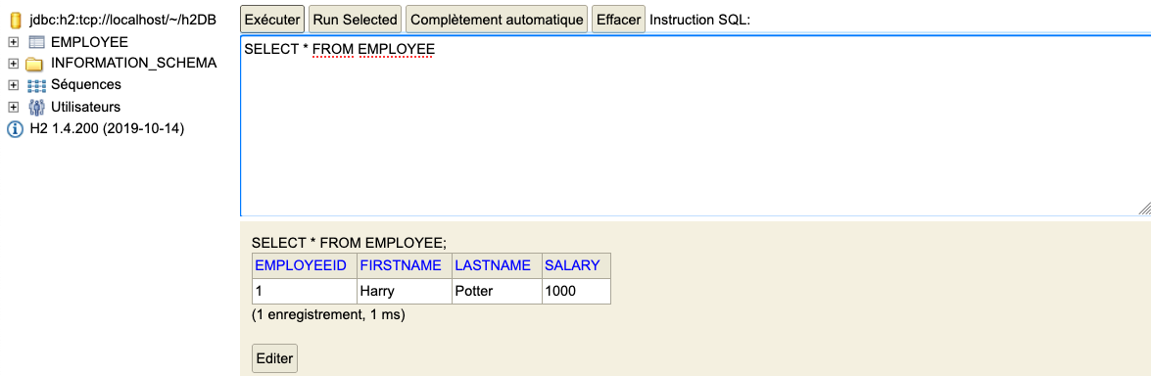The image size is (1151, 376).
Task: Click the Run Selected button
Action: pyautogui.click(x=355, y=20)
